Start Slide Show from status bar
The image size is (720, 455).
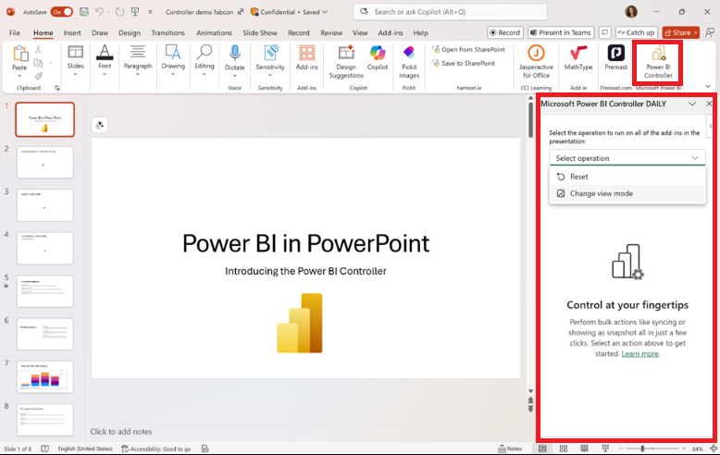coord(605,449)
